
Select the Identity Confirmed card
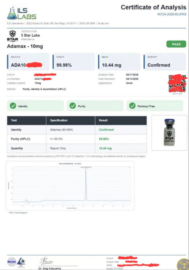165,62
